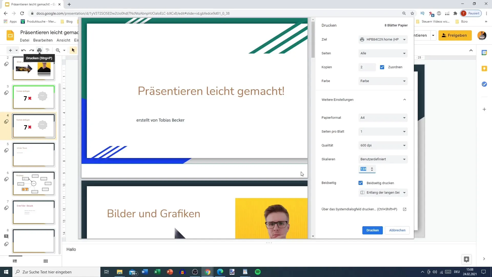Image resolution: width=492 pixels, height=277 pixels.
Task: Open the Bearbeiten menu
Action: (43, 40)
